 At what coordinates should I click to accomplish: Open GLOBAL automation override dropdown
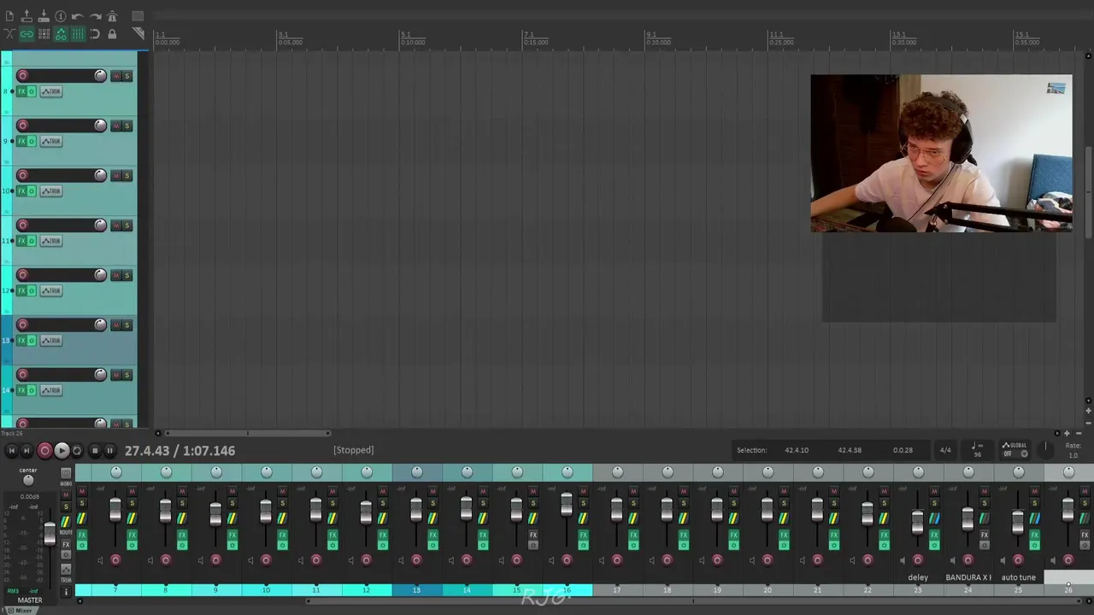(1015, 450)
